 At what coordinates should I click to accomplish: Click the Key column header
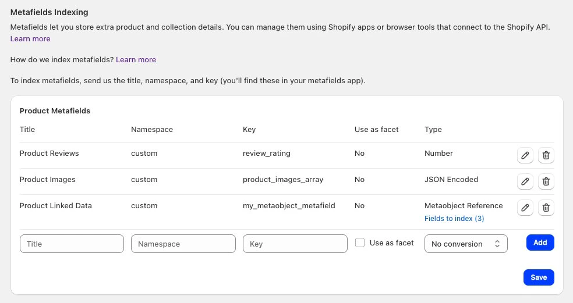click(249, 129)
